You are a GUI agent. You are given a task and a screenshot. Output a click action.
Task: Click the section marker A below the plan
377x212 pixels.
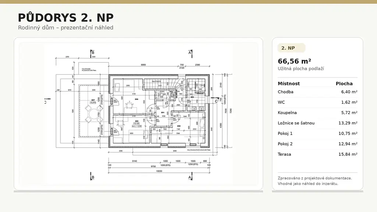click(190, 177)
